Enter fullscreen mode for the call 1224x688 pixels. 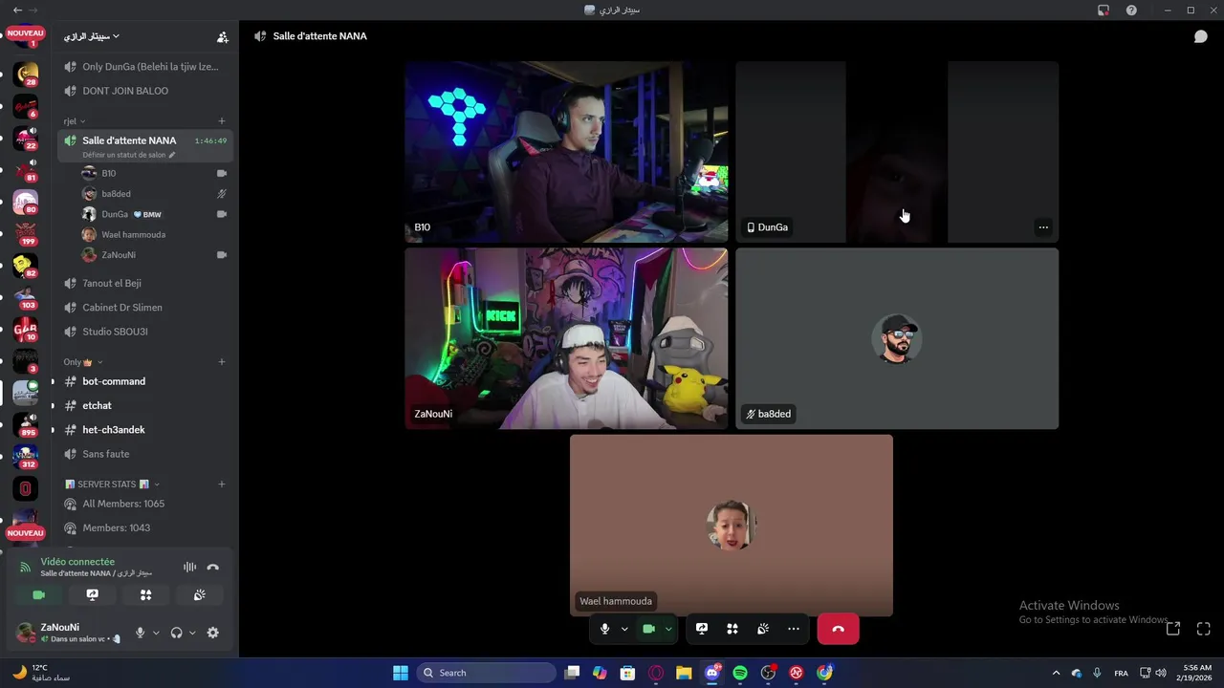1204,629
